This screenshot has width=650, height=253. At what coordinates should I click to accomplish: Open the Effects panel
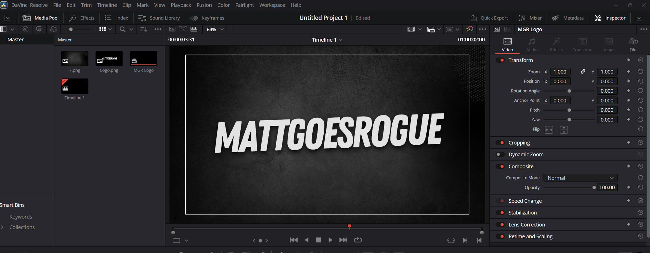pyautogui.click(x=82, y=18)
